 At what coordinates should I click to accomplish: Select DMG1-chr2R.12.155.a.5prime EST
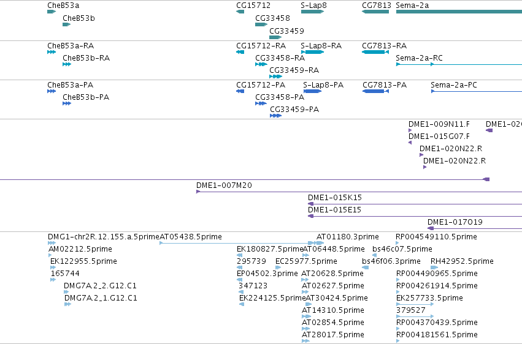52,243
